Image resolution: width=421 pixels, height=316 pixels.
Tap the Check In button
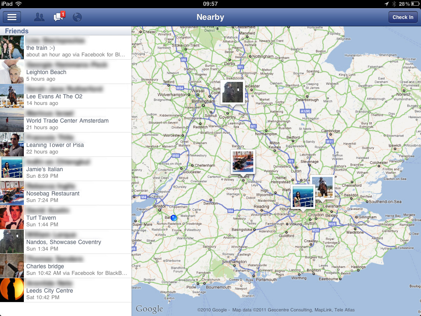click(403, 17)
